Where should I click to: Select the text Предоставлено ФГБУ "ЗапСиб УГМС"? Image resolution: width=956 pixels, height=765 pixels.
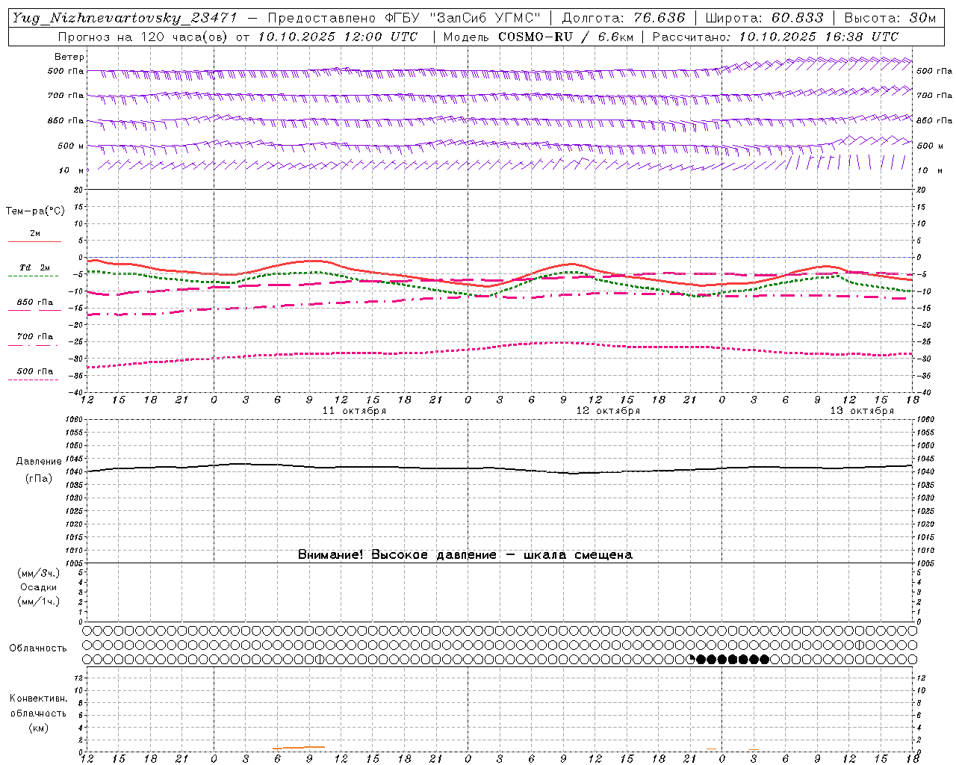[403, 18]
